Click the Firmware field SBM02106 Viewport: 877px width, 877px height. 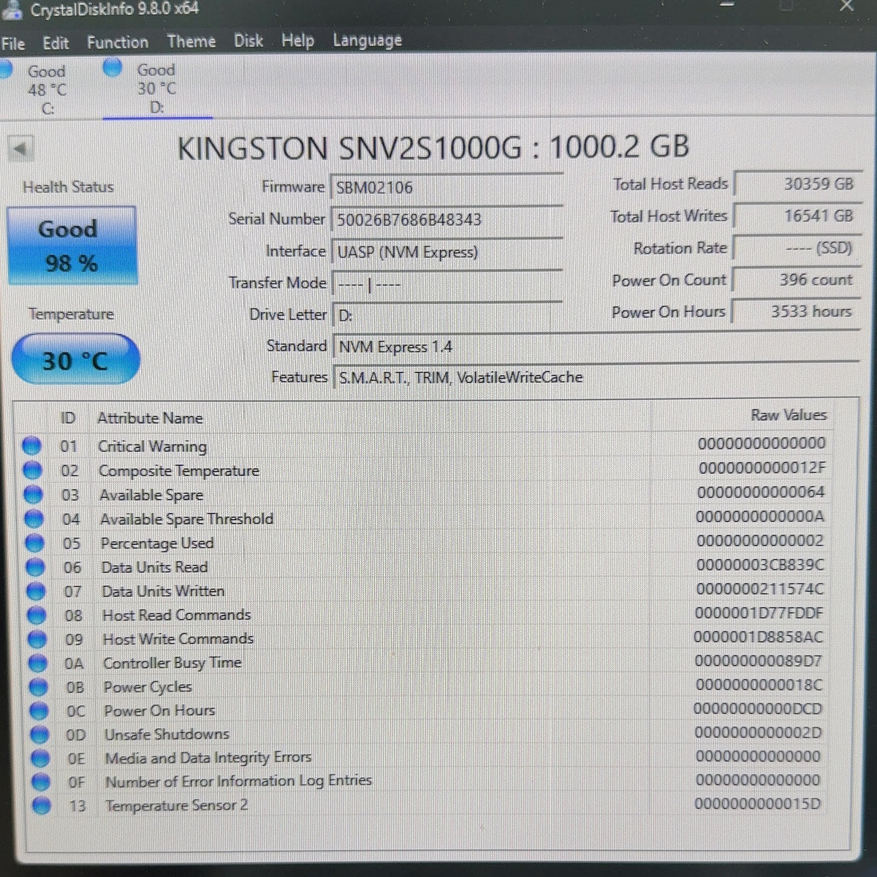pyautogui.click(x=447, y=188)
